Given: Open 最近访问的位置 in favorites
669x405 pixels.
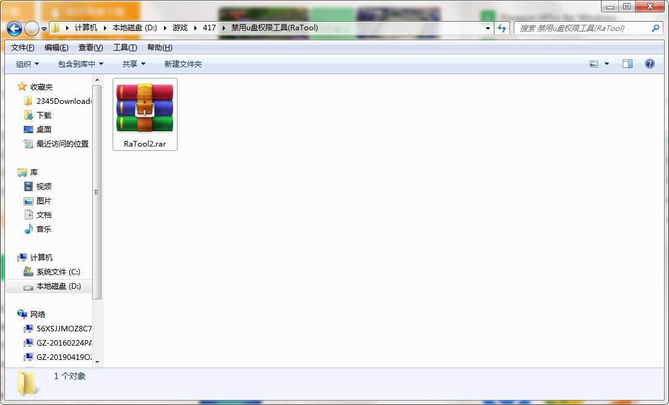Looking at the screenshot, I should tap(56, 143).
